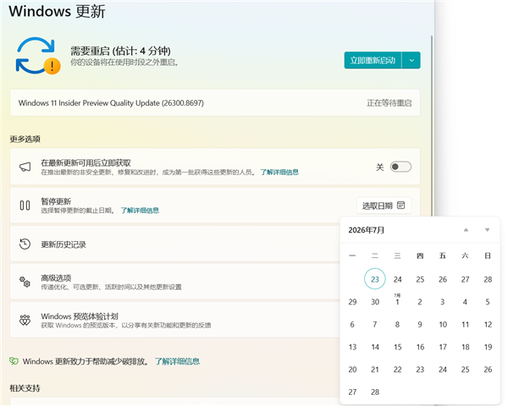Select date 30 in the calendar
508x406 pixels.
[375, 302]
